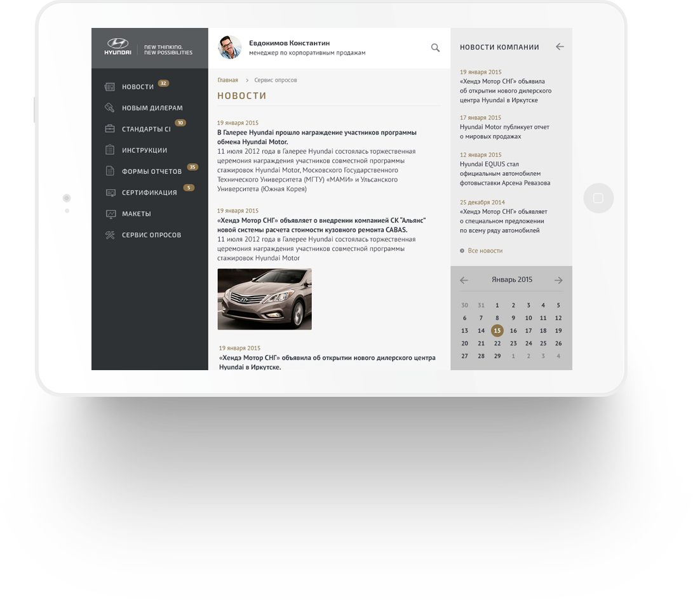Click the Главная breadcrumb link
Screen dimensions: 693x600
point(227,80)
